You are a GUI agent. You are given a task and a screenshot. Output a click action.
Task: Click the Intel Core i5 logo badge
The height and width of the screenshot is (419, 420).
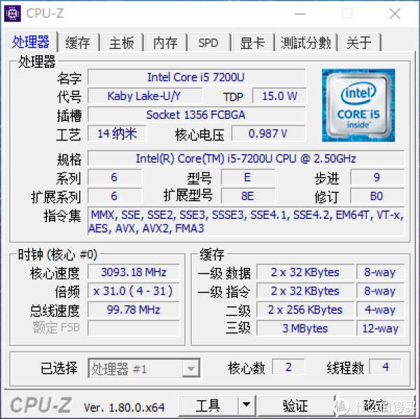pos(358,105)
